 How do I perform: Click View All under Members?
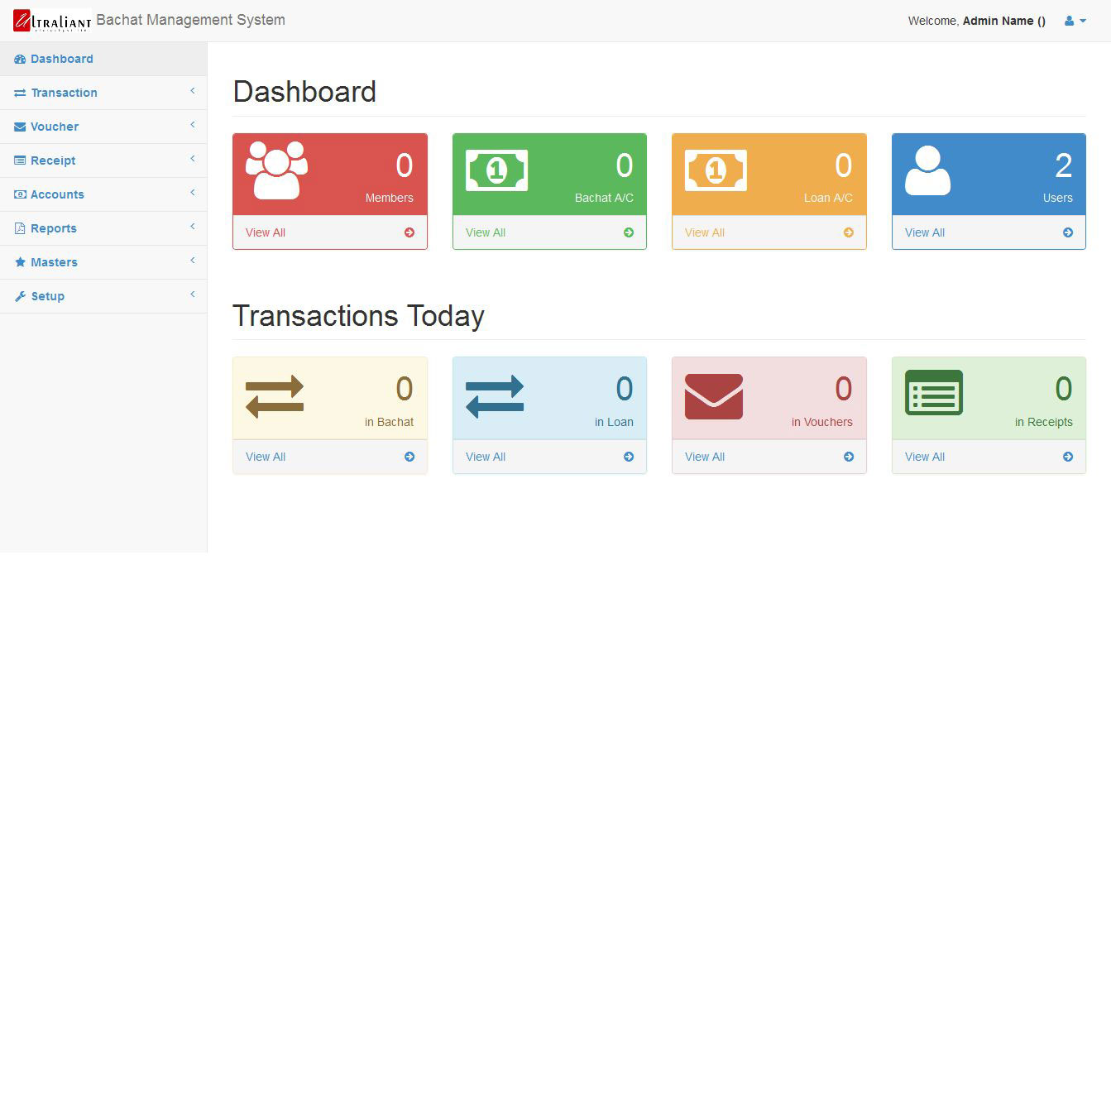266,232
